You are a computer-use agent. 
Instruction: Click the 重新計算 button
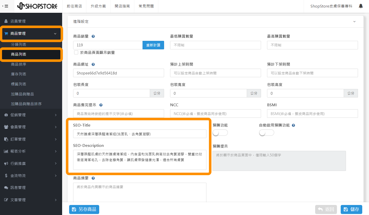coord(153,45)
